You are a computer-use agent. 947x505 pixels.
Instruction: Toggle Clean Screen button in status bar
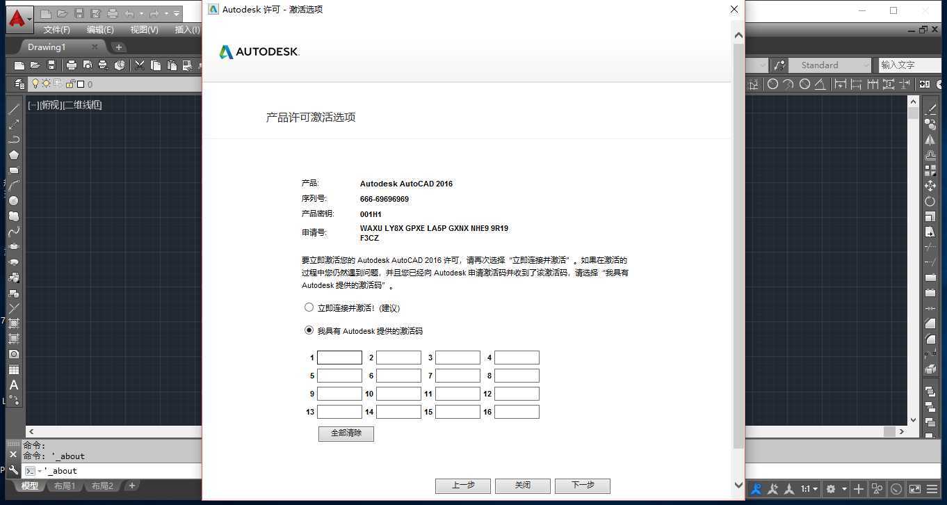[915, 489]
